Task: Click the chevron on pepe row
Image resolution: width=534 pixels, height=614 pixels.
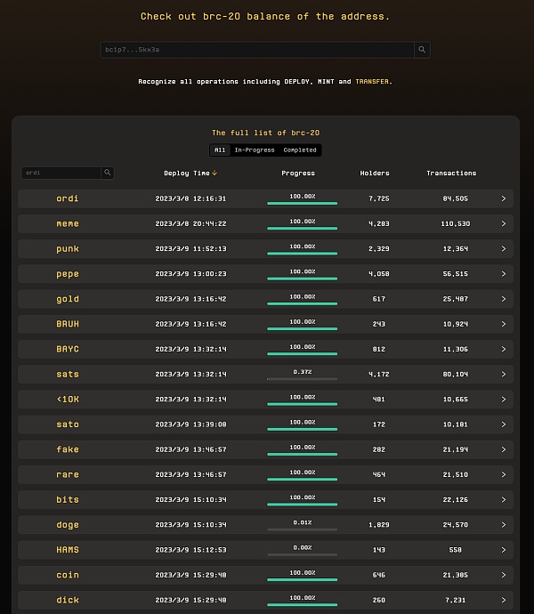Action: [503, 274]
